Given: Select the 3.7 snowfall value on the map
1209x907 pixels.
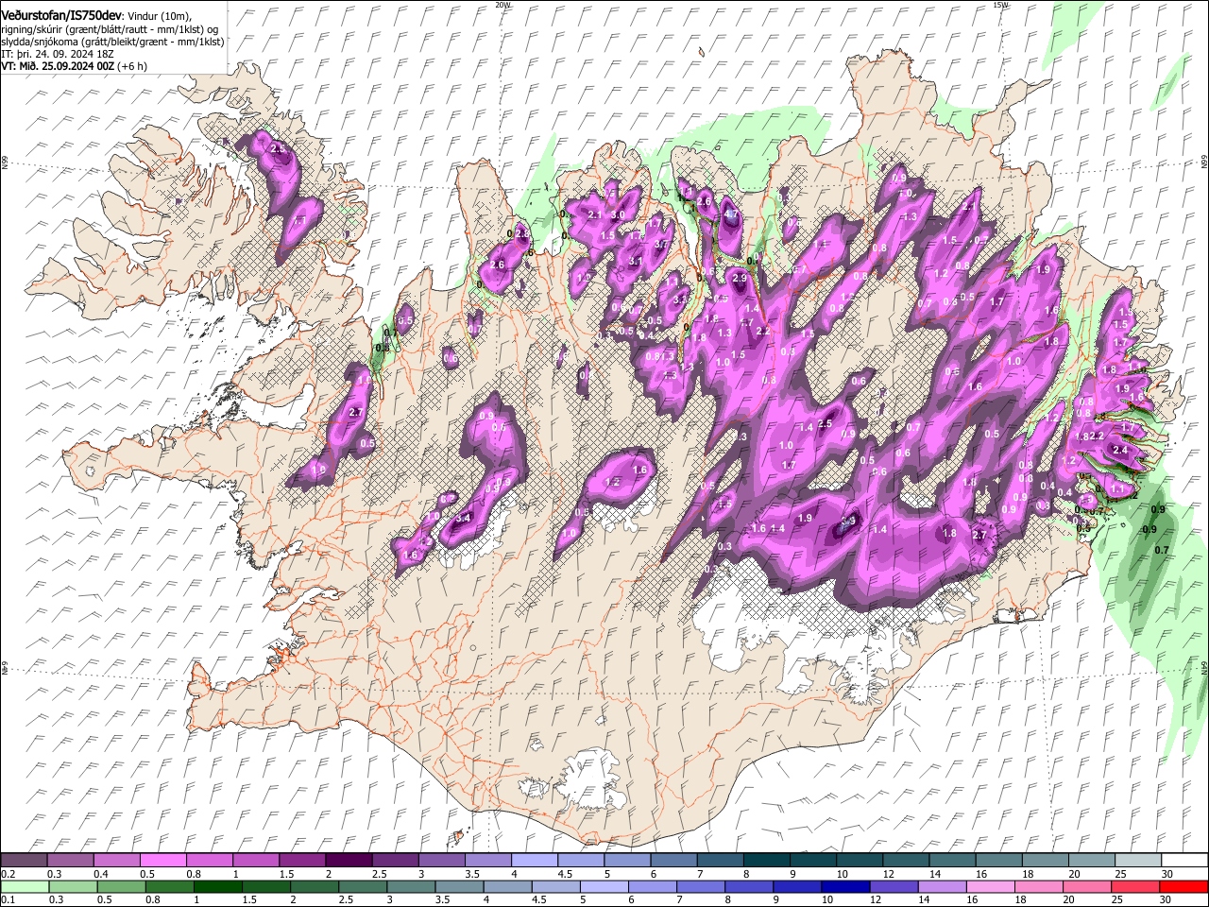Looking at the screenshot, I should pos(661,245).
